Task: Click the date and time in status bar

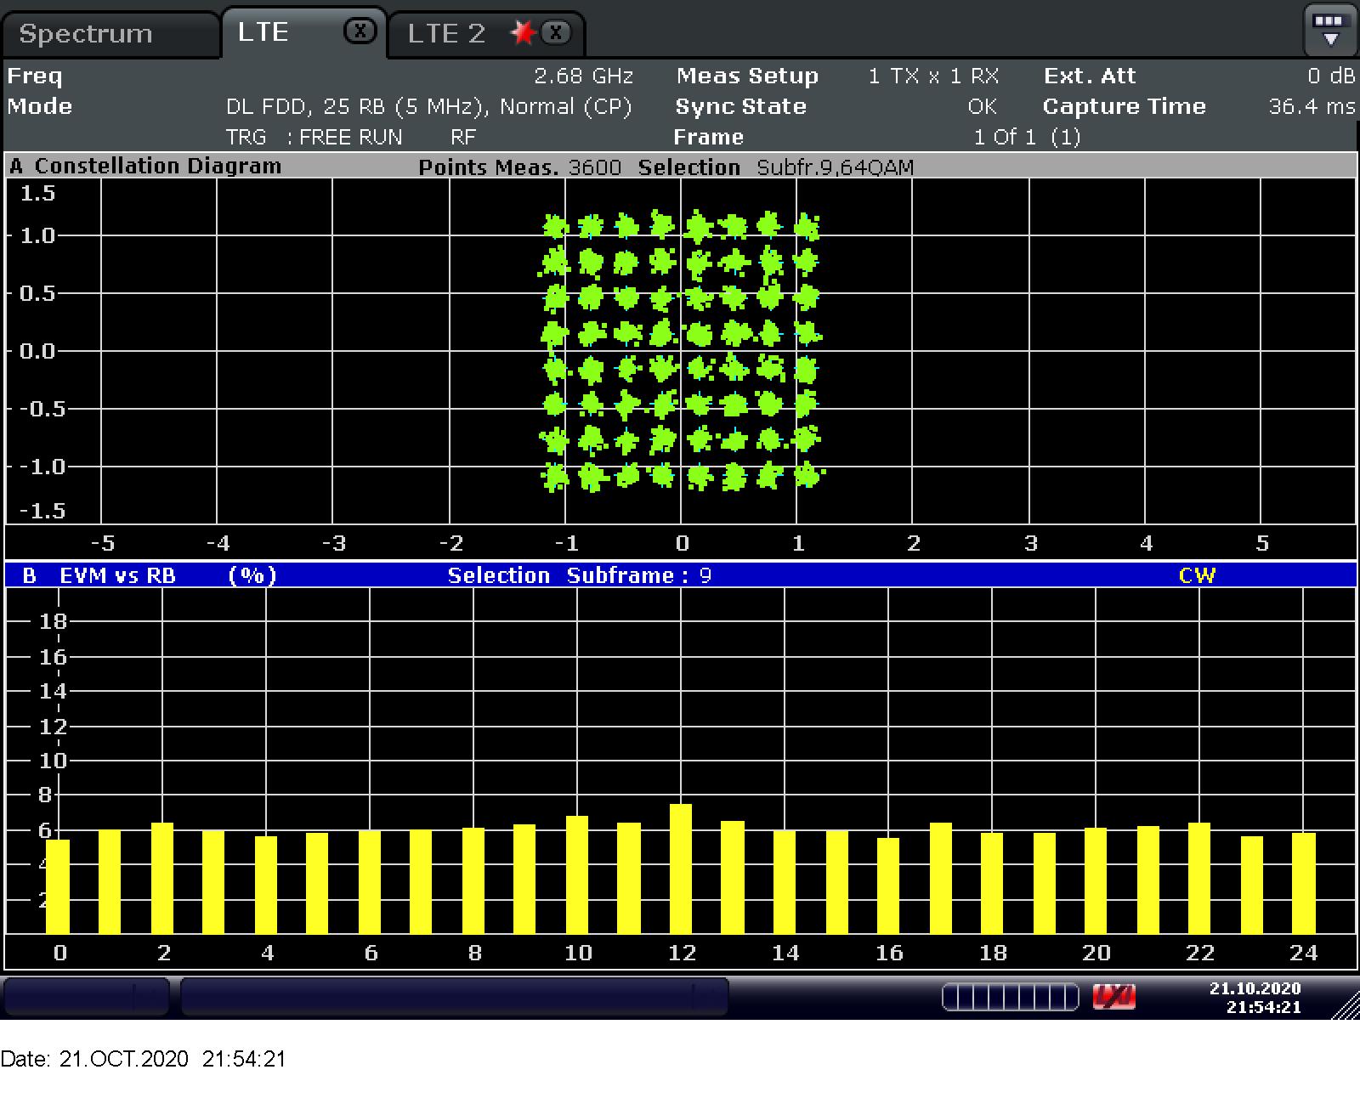Action: coord(1255,998)
